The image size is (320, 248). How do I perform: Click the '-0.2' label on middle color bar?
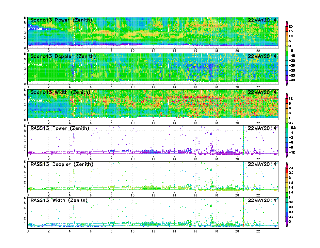292,128
